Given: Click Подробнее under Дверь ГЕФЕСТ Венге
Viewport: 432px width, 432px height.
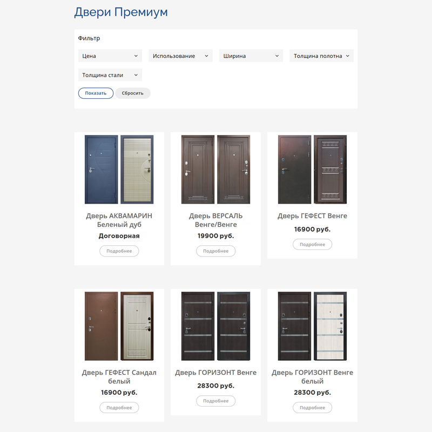Looking at the screenshot, I should [312, 245].
